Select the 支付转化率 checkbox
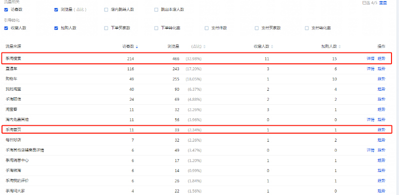The height and width of the screenshot is (195, 399). click(306, 28)
